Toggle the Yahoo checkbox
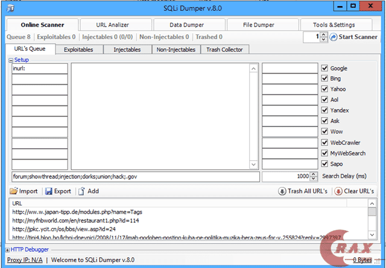 tap(324, 89)
